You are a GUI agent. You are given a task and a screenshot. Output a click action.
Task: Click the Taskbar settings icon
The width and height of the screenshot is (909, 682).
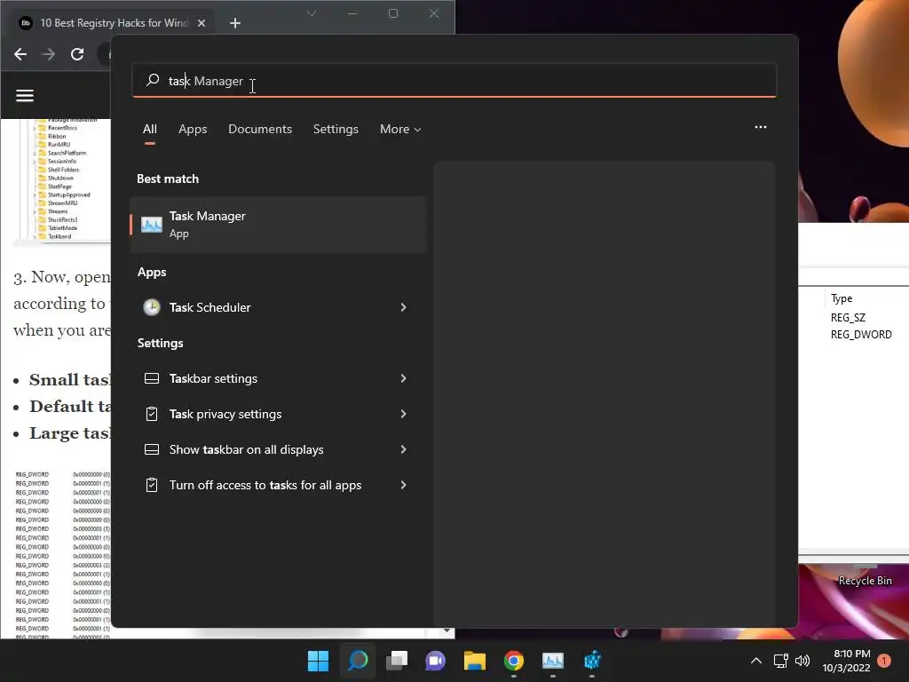tap(152, 378)
